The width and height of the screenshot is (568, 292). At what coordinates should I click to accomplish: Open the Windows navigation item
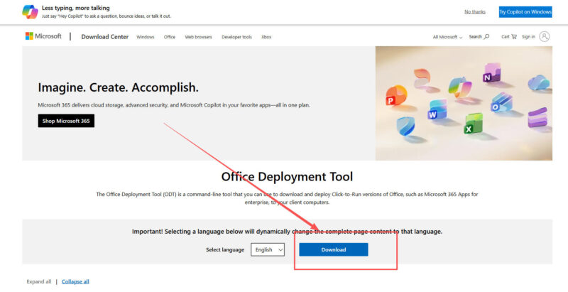tap(145, 36)
